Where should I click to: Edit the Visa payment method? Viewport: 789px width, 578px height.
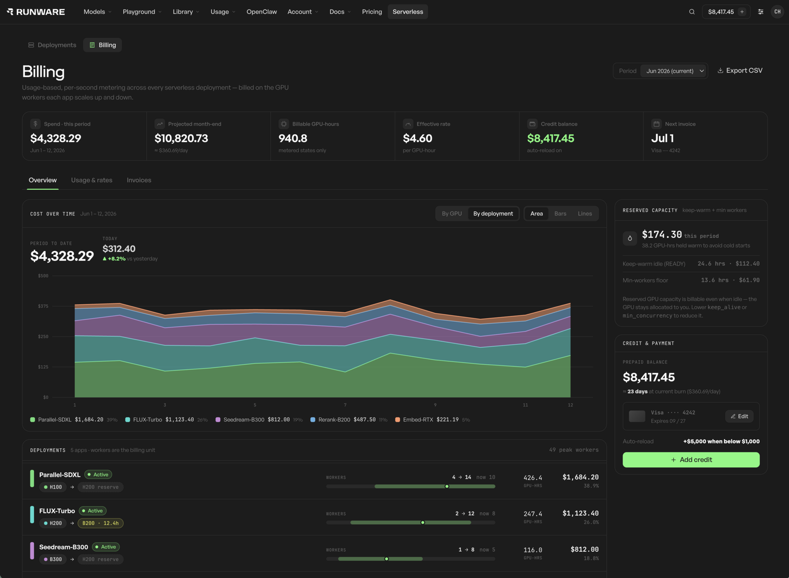(739, 416)
